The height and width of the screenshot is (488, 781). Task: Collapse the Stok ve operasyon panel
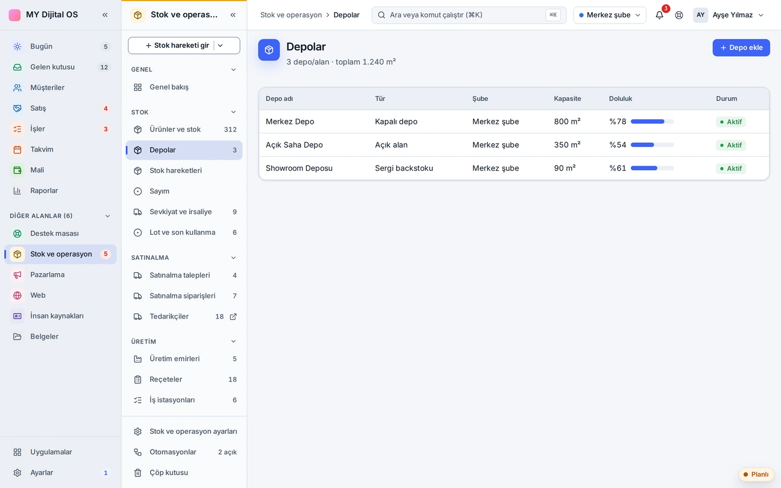tap(233, 15)
